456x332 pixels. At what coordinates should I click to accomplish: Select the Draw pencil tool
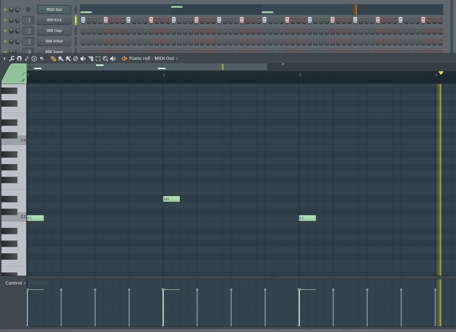point(53,58)
